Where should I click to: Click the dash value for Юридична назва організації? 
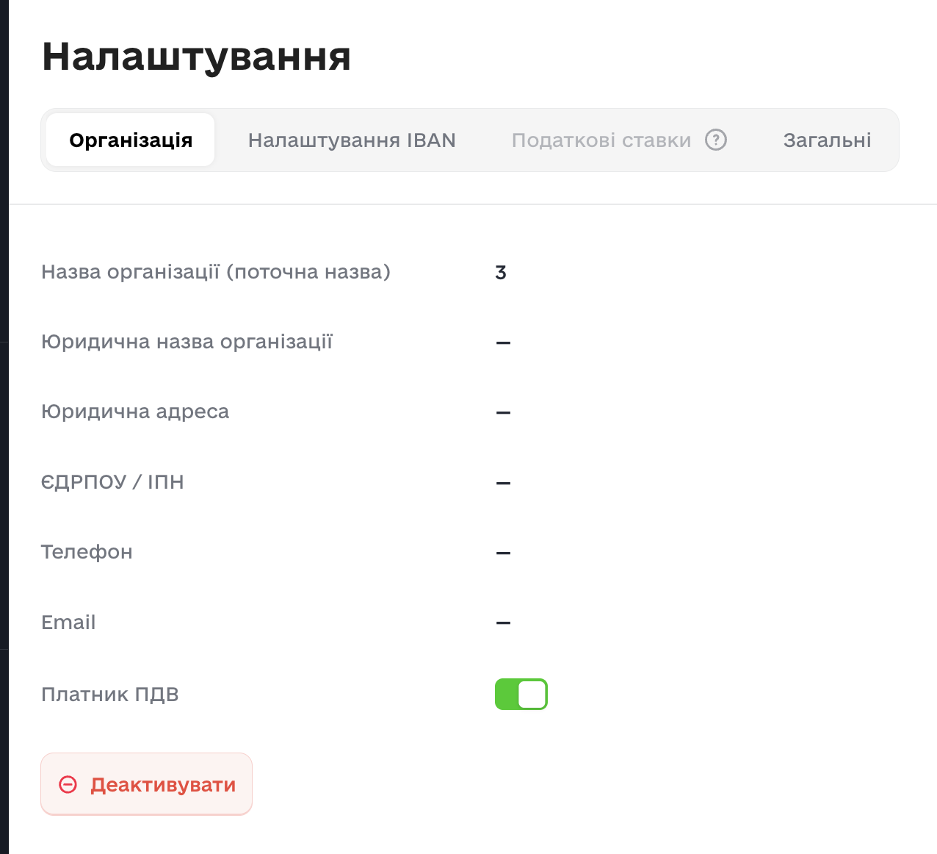(503, 342)
